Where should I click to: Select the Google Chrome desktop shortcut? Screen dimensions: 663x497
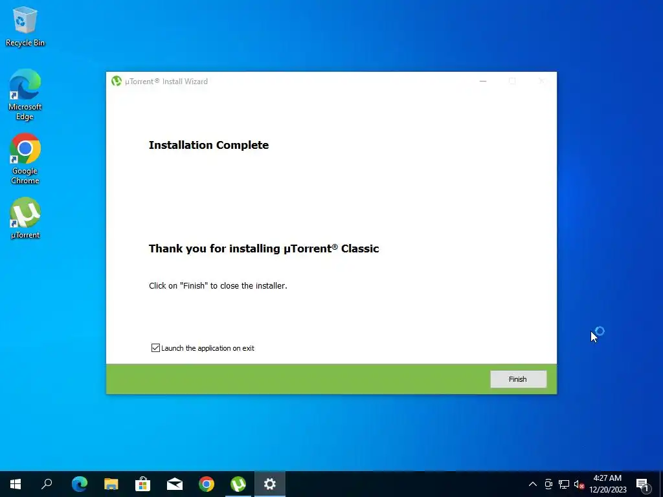[25, 159]
